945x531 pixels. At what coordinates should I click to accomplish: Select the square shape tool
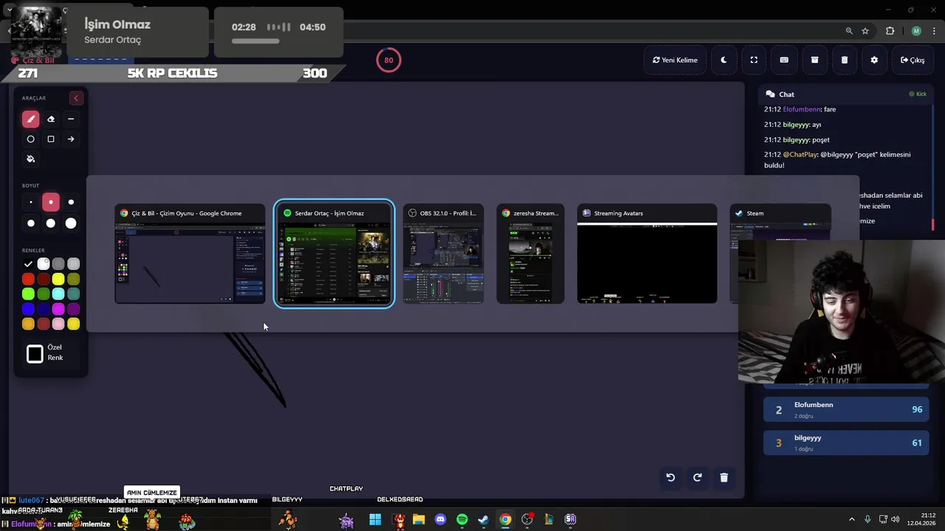click(51, 139)
